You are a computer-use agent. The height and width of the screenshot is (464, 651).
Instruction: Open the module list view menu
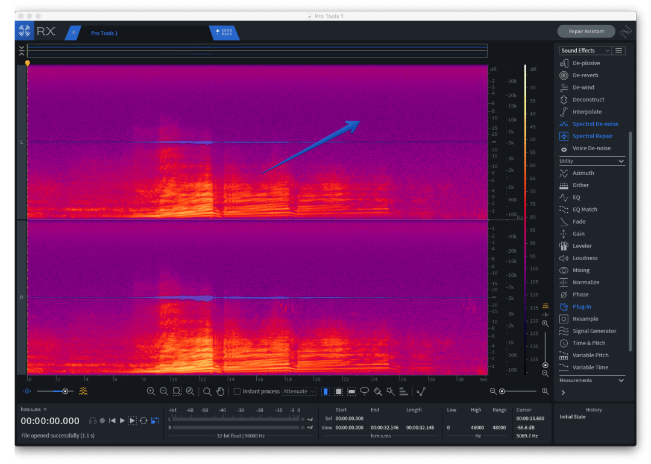click(x=619, y=51)
